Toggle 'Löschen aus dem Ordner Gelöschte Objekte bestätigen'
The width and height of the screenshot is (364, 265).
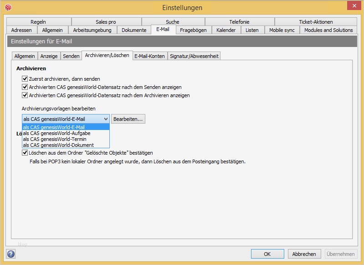(25, 153)
